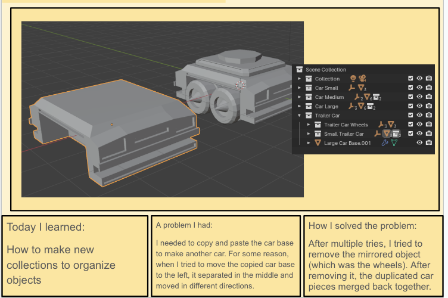Expand the Large Car Base.001 object
This screenshot has height=298, width=448.
(309, 143)
